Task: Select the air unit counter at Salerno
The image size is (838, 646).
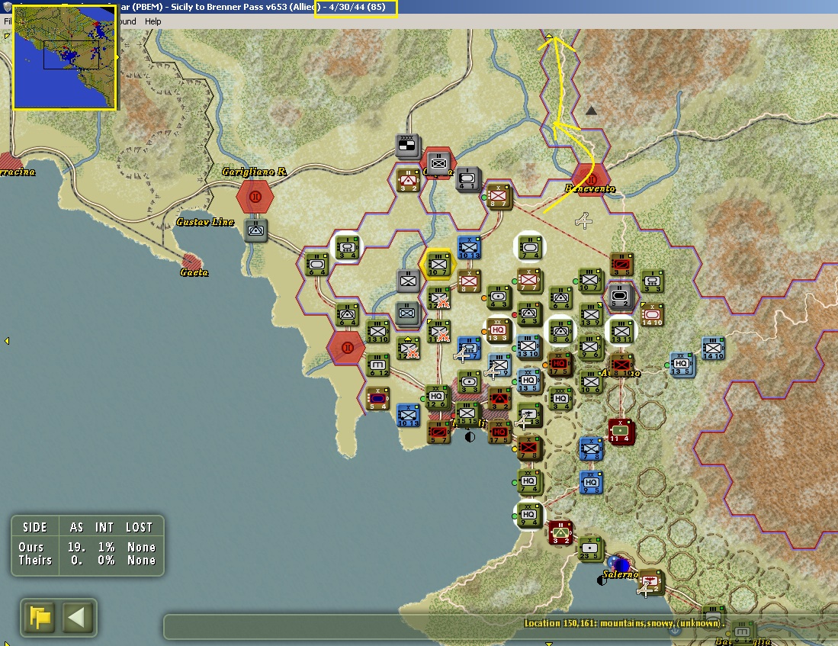Action: (651, 583)
